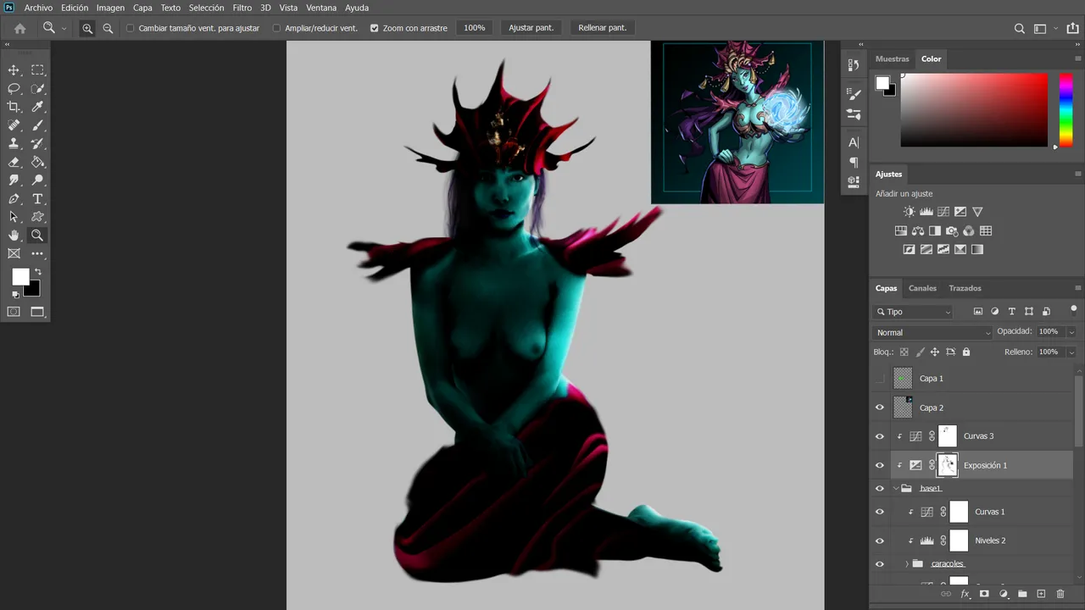
Task: Add layer mask icon
Action: coord(984,594)
